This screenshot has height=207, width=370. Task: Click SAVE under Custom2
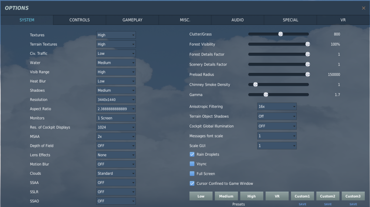coord(328,204)
